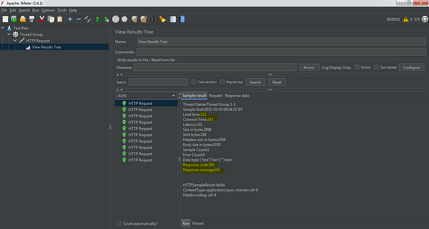Open the File menu

[4, 10]
